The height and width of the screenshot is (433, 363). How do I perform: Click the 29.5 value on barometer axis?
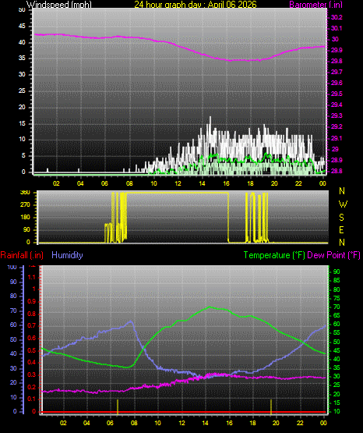[337, 94]
